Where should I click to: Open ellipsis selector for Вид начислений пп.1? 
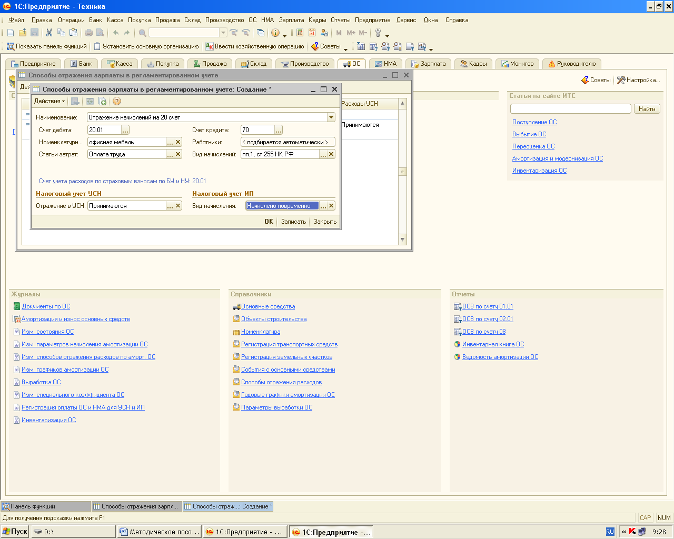tap(323, 154)
